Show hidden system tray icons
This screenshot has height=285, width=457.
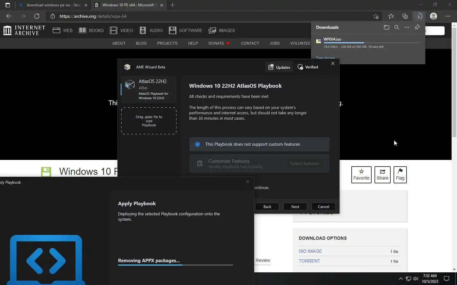click(401, 279)
